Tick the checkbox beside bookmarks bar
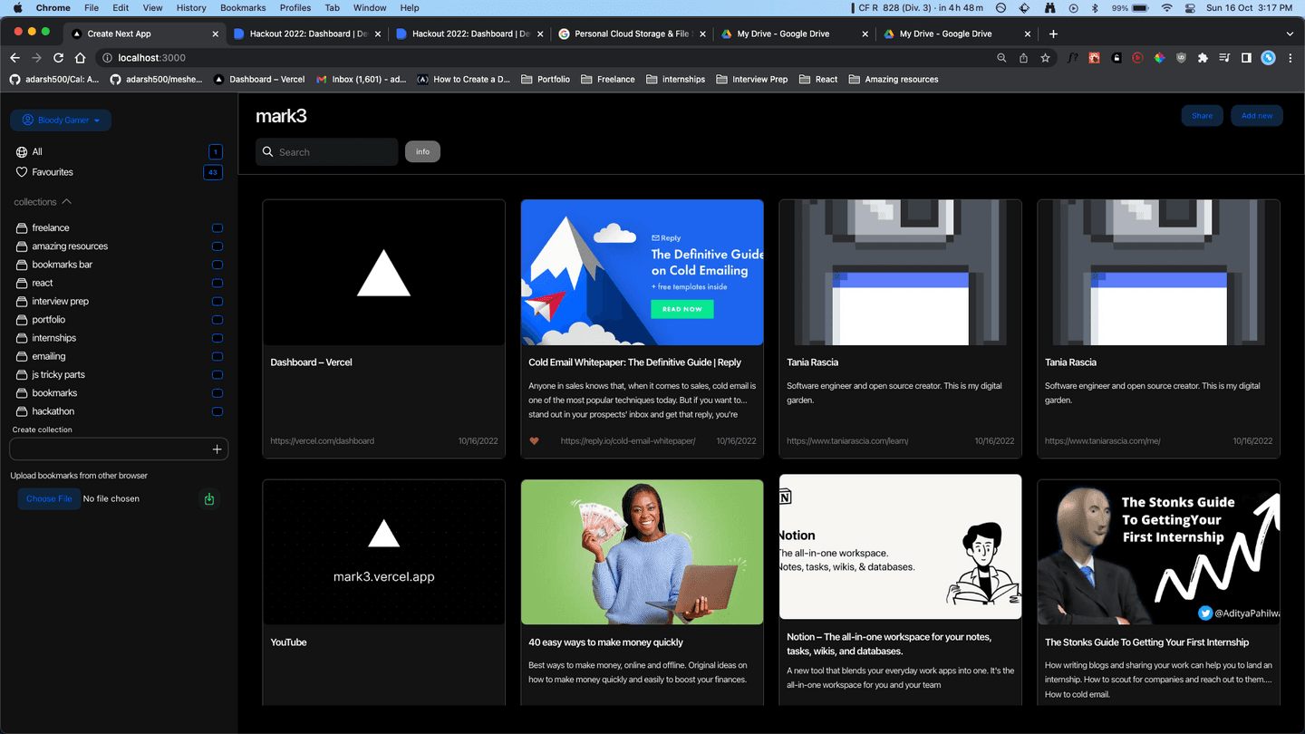Image resolution: width=1305 pixels, height=734 pixels. coord(217,265)
